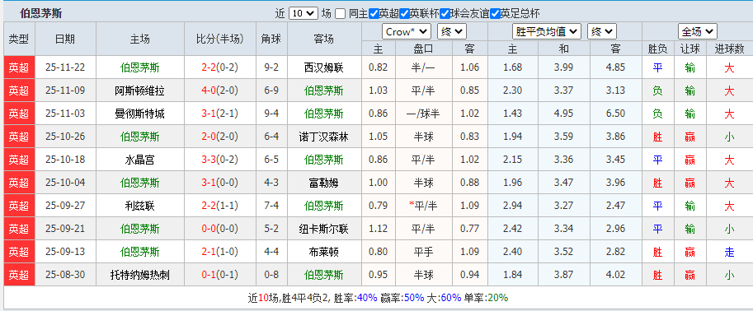Click the 英超 tag on the 25-10-04 row
The image size is (753, 311).
coord(19,183)
